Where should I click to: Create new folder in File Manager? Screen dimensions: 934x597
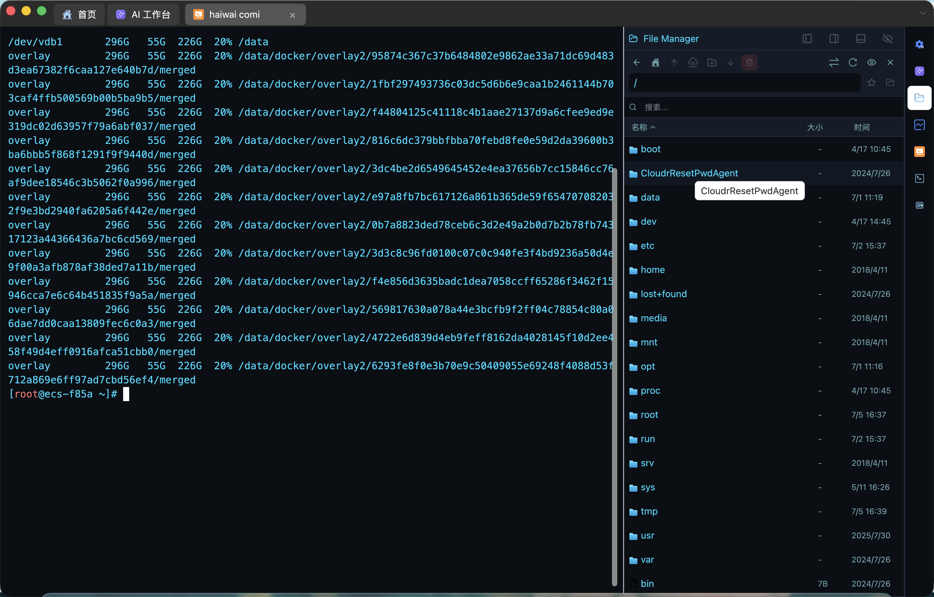[x=712, y=62]
